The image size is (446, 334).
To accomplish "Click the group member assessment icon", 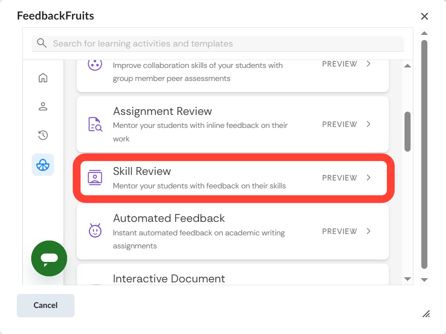I will tap(95, 64).
